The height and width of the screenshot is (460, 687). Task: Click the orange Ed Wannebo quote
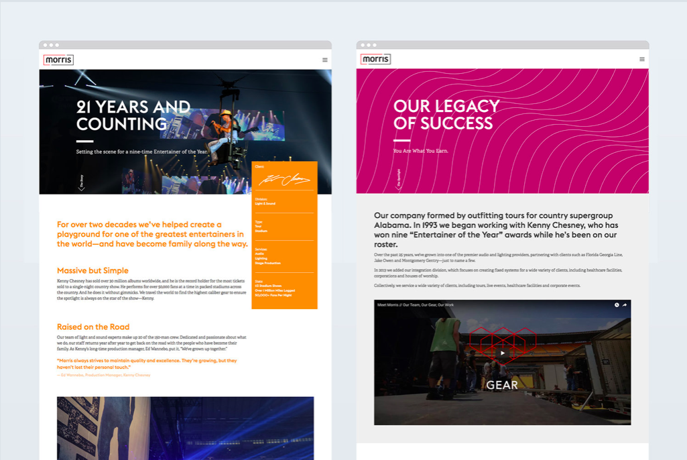tap(147, 363)
